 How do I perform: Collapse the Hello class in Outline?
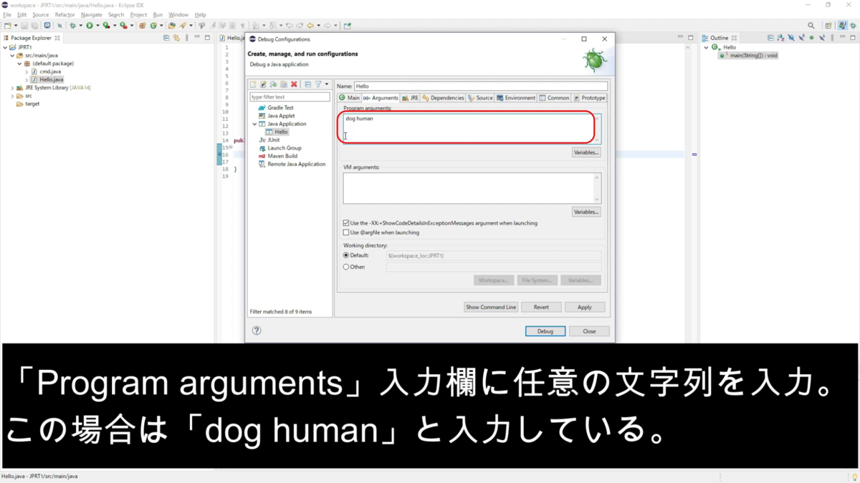click(706, 47)
